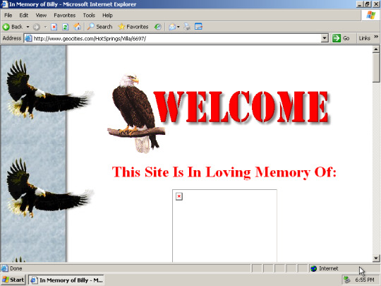Image resolution: width=381 pixels, height=286 pixels.
Task: Click the 6:55 PM system clock
Action: pyautogui.click(x=365, y=280)
